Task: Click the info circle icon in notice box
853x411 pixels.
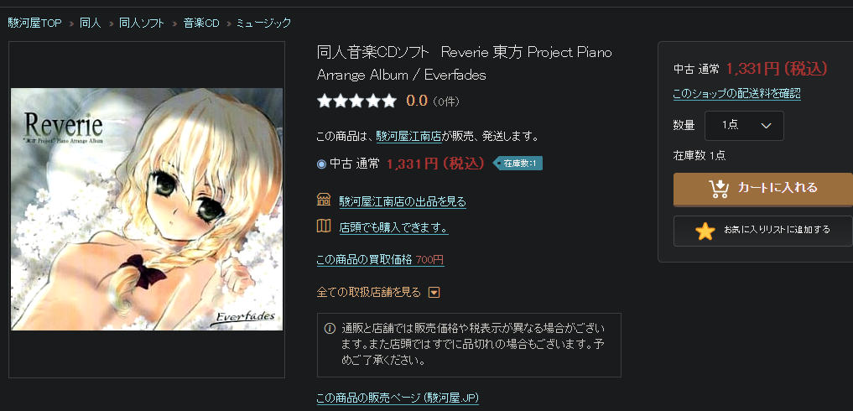Action: 329,328
